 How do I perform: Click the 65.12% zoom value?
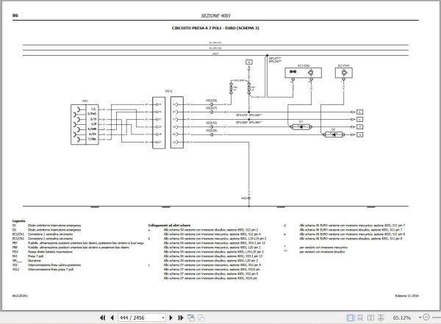[401, 318]
